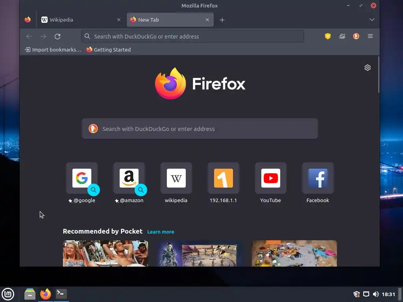Open Getting Started bookmark
This screenshot has width=403, height=302.
[109, 50]
